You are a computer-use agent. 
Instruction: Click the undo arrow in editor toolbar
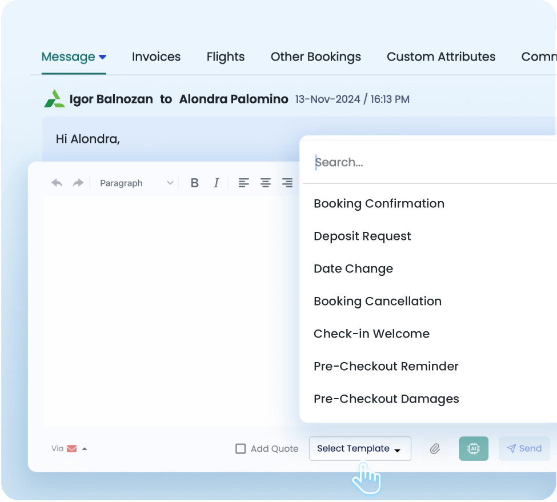[x=57, y=183]
